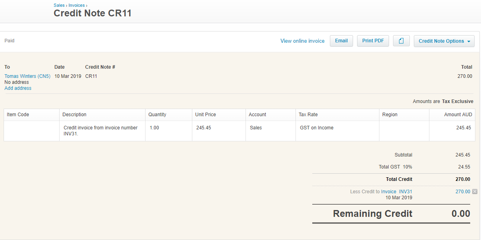Click the Add address link

18,88
